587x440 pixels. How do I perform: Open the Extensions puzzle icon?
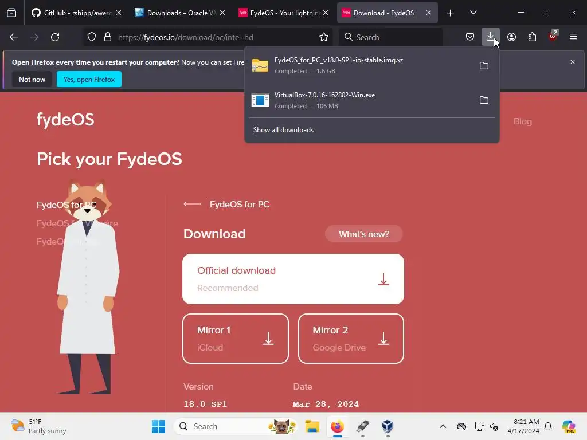[x=532, y=37]
